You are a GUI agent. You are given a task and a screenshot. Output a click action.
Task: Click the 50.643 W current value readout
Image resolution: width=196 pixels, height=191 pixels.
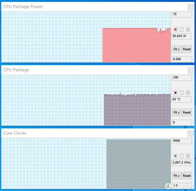click(x=182, y=36)
